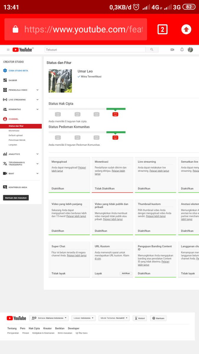
Task: Select Lanjutan menu item
Action: pos(13,145)
